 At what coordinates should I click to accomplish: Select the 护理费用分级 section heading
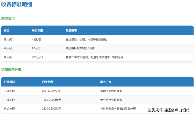[11, 70]
